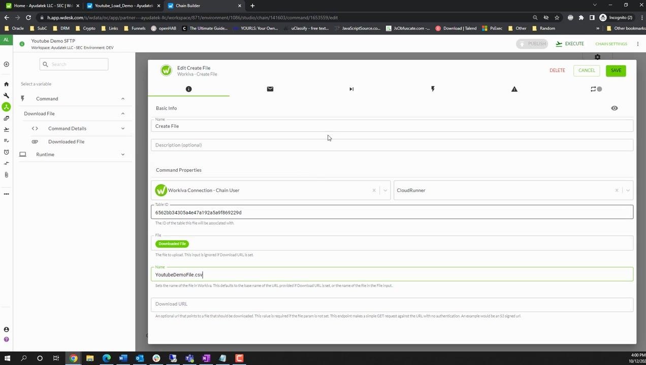Open Outlook from the taskbar
This screenshot has width=646, height=365.
(140, 358)
